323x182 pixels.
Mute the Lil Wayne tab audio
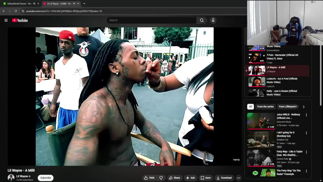click(74, 4)
